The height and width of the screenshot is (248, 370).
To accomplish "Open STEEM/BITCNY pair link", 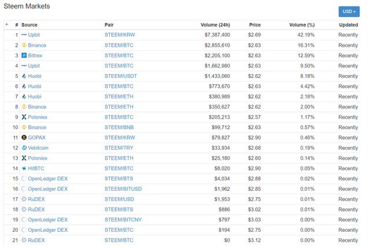I will click(x=123, y=220).
